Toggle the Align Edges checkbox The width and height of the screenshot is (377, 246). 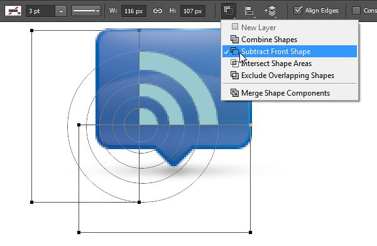click(x=298, y=11)
